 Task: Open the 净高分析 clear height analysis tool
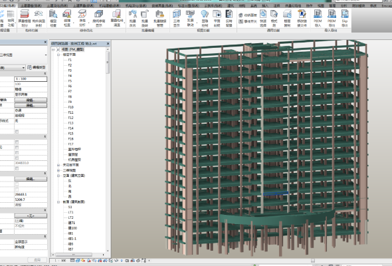(82, 18)
